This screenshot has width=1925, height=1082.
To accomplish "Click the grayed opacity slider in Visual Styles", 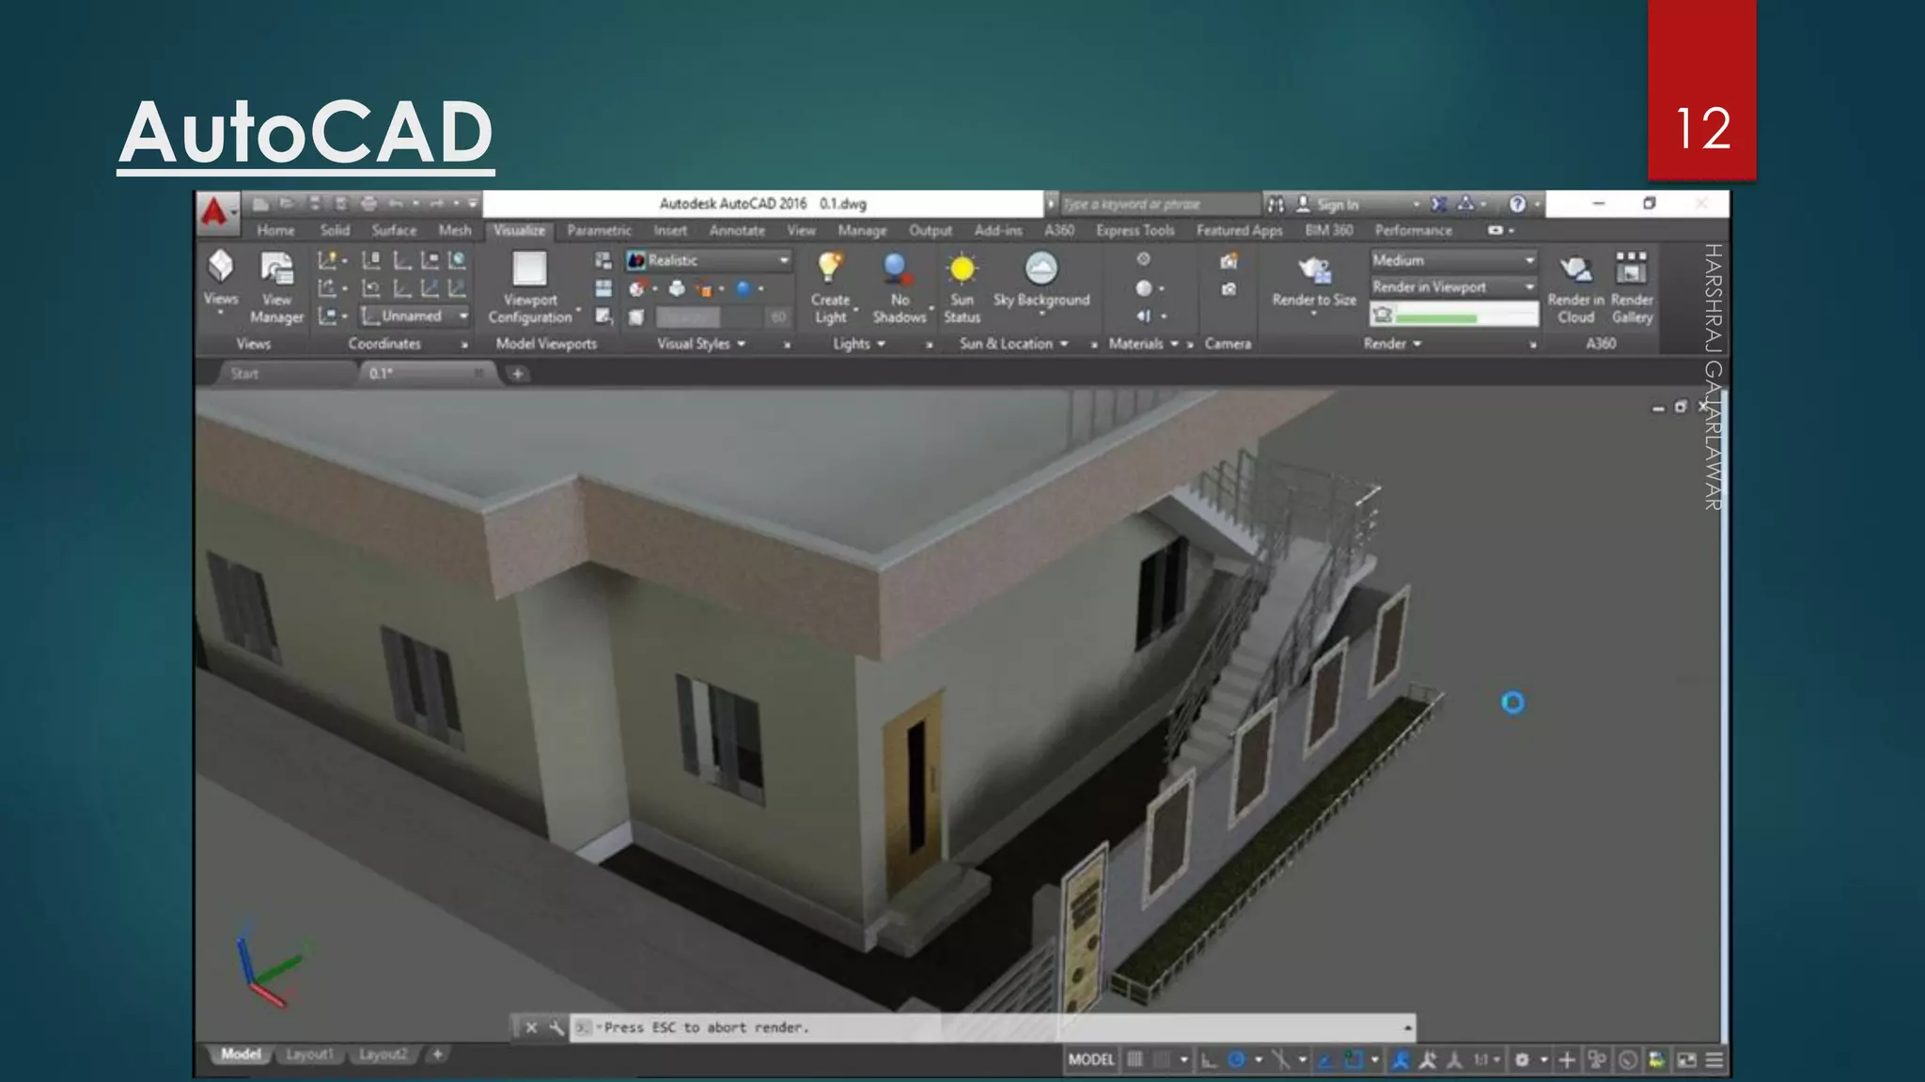I will [x=709, y=317].
